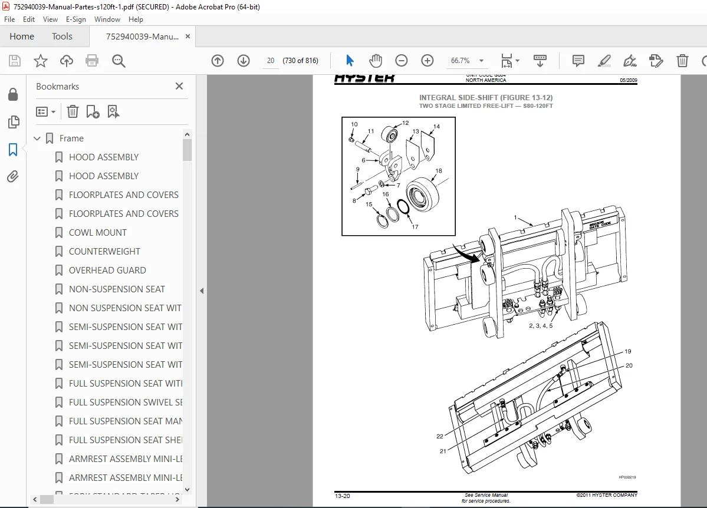Click the scrolling mode keyboard icon
This screenshot has height=508, width=707.
(540, 60)
